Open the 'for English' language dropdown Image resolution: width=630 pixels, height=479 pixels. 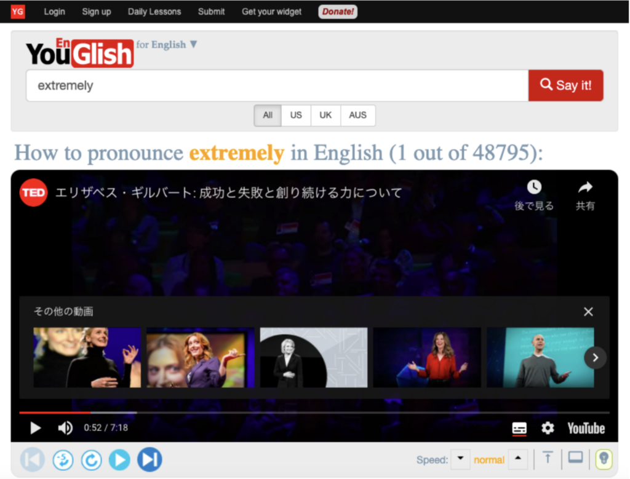point(167,44)
